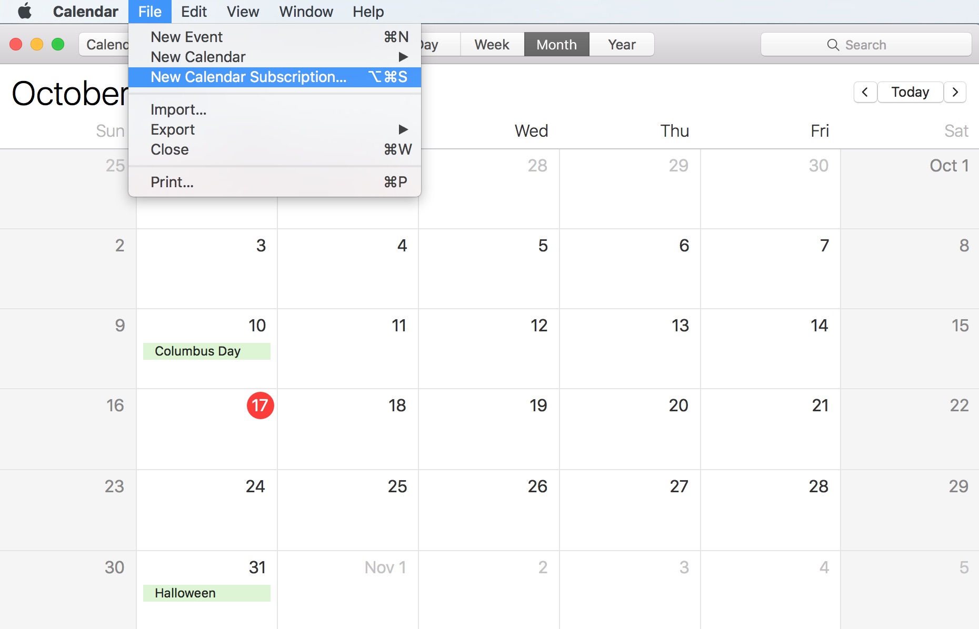Click the Search field
The height and width of the screenshot is (629, 979).
(866, 45)
